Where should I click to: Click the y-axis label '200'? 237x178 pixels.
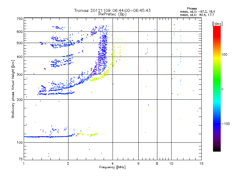tap(20, 100)
